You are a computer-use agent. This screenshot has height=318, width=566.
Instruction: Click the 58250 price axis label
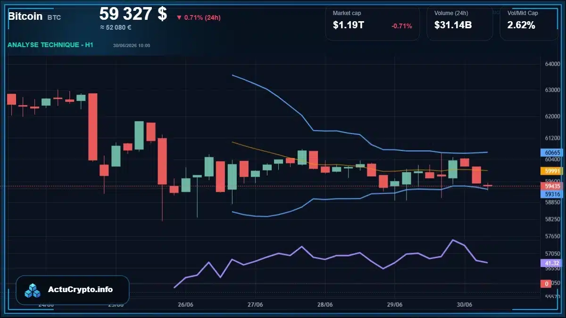tap(552, 220)
